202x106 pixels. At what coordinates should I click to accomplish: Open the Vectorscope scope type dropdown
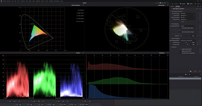click(162, 5)
